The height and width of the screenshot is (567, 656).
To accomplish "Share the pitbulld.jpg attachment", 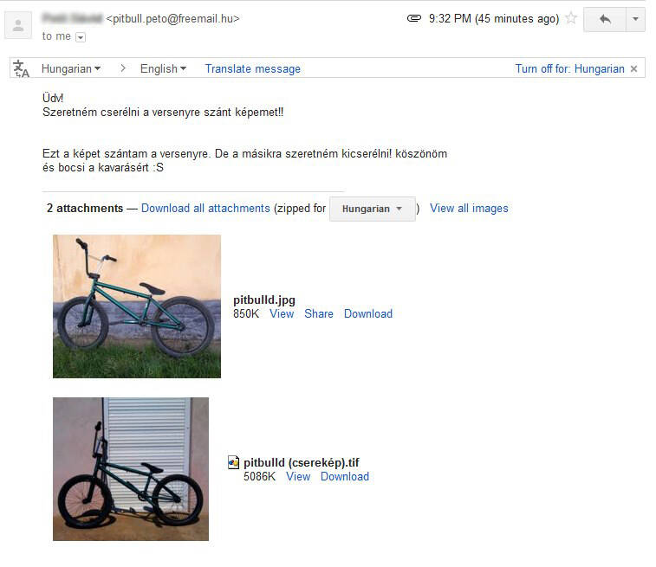I will coord(319,313).
